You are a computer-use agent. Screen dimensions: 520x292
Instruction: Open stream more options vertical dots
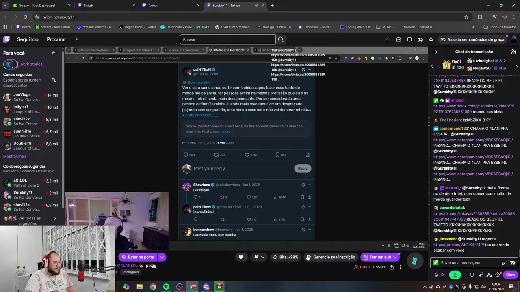point(400,267)
